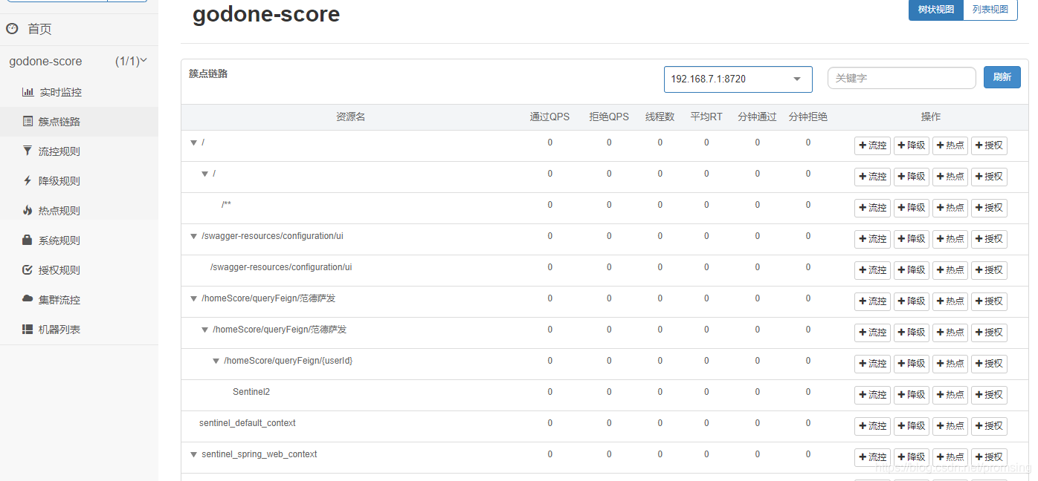
Task: Click the 通过QPS column header
Action: click(549, 117)
